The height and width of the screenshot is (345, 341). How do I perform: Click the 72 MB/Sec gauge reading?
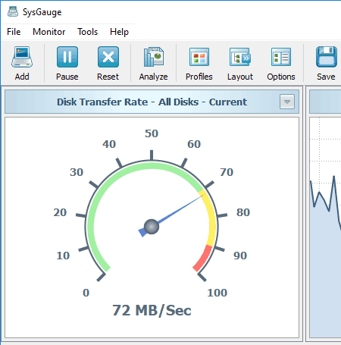152,310
